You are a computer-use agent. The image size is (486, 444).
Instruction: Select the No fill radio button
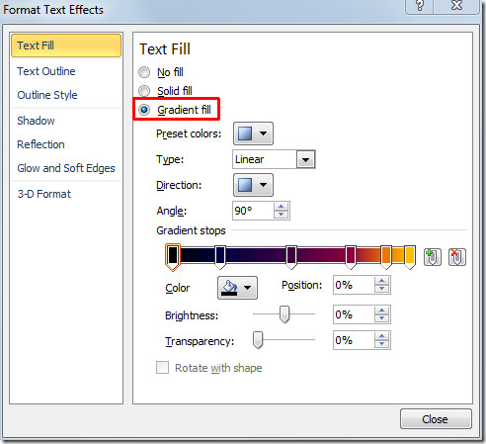[144, 72]
